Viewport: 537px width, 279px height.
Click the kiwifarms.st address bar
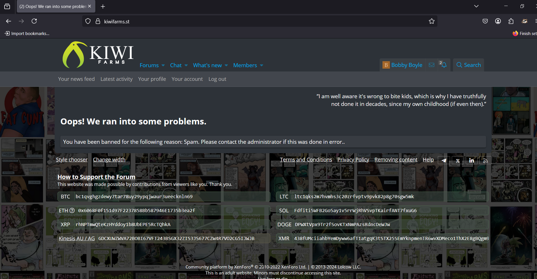[x=260, y=21]
